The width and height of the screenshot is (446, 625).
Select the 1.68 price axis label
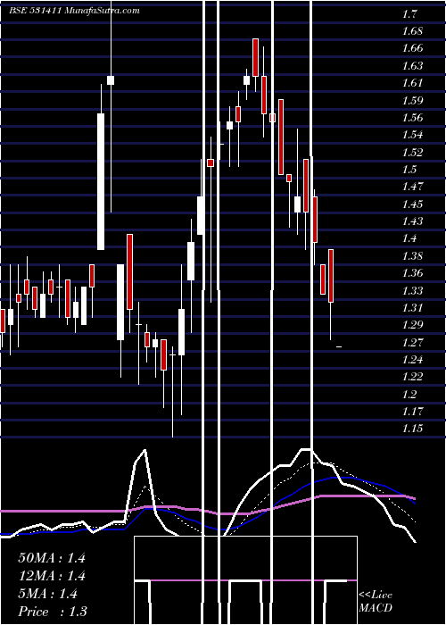[412, 31]
